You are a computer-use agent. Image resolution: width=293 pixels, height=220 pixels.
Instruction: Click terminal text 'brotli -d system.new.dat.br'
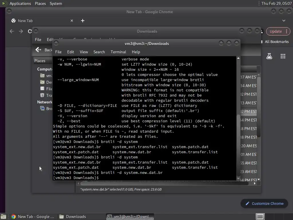point(132,173)
